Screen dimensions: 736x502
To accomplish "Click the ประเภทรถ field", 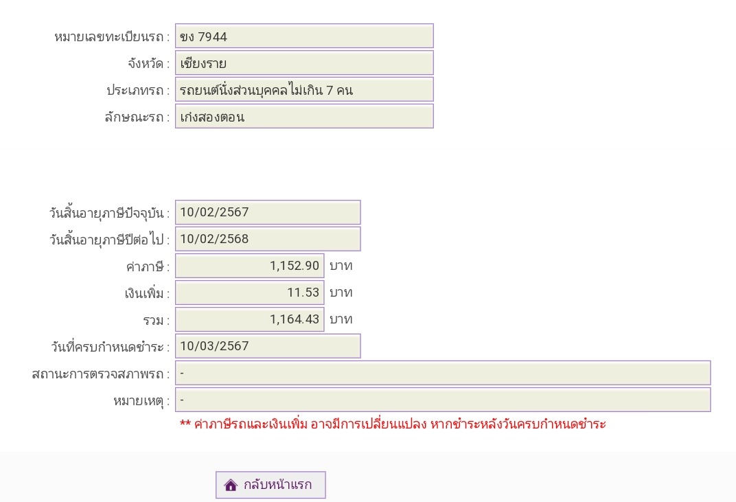I will 304,90.
